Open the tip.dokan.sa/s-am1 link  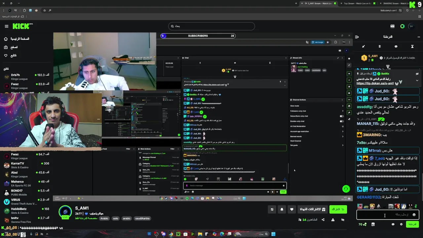(x=375, y=84)
